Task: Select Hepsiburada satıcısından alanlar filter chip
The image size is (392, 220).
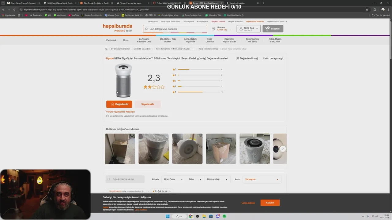Action: click(126, 191)
